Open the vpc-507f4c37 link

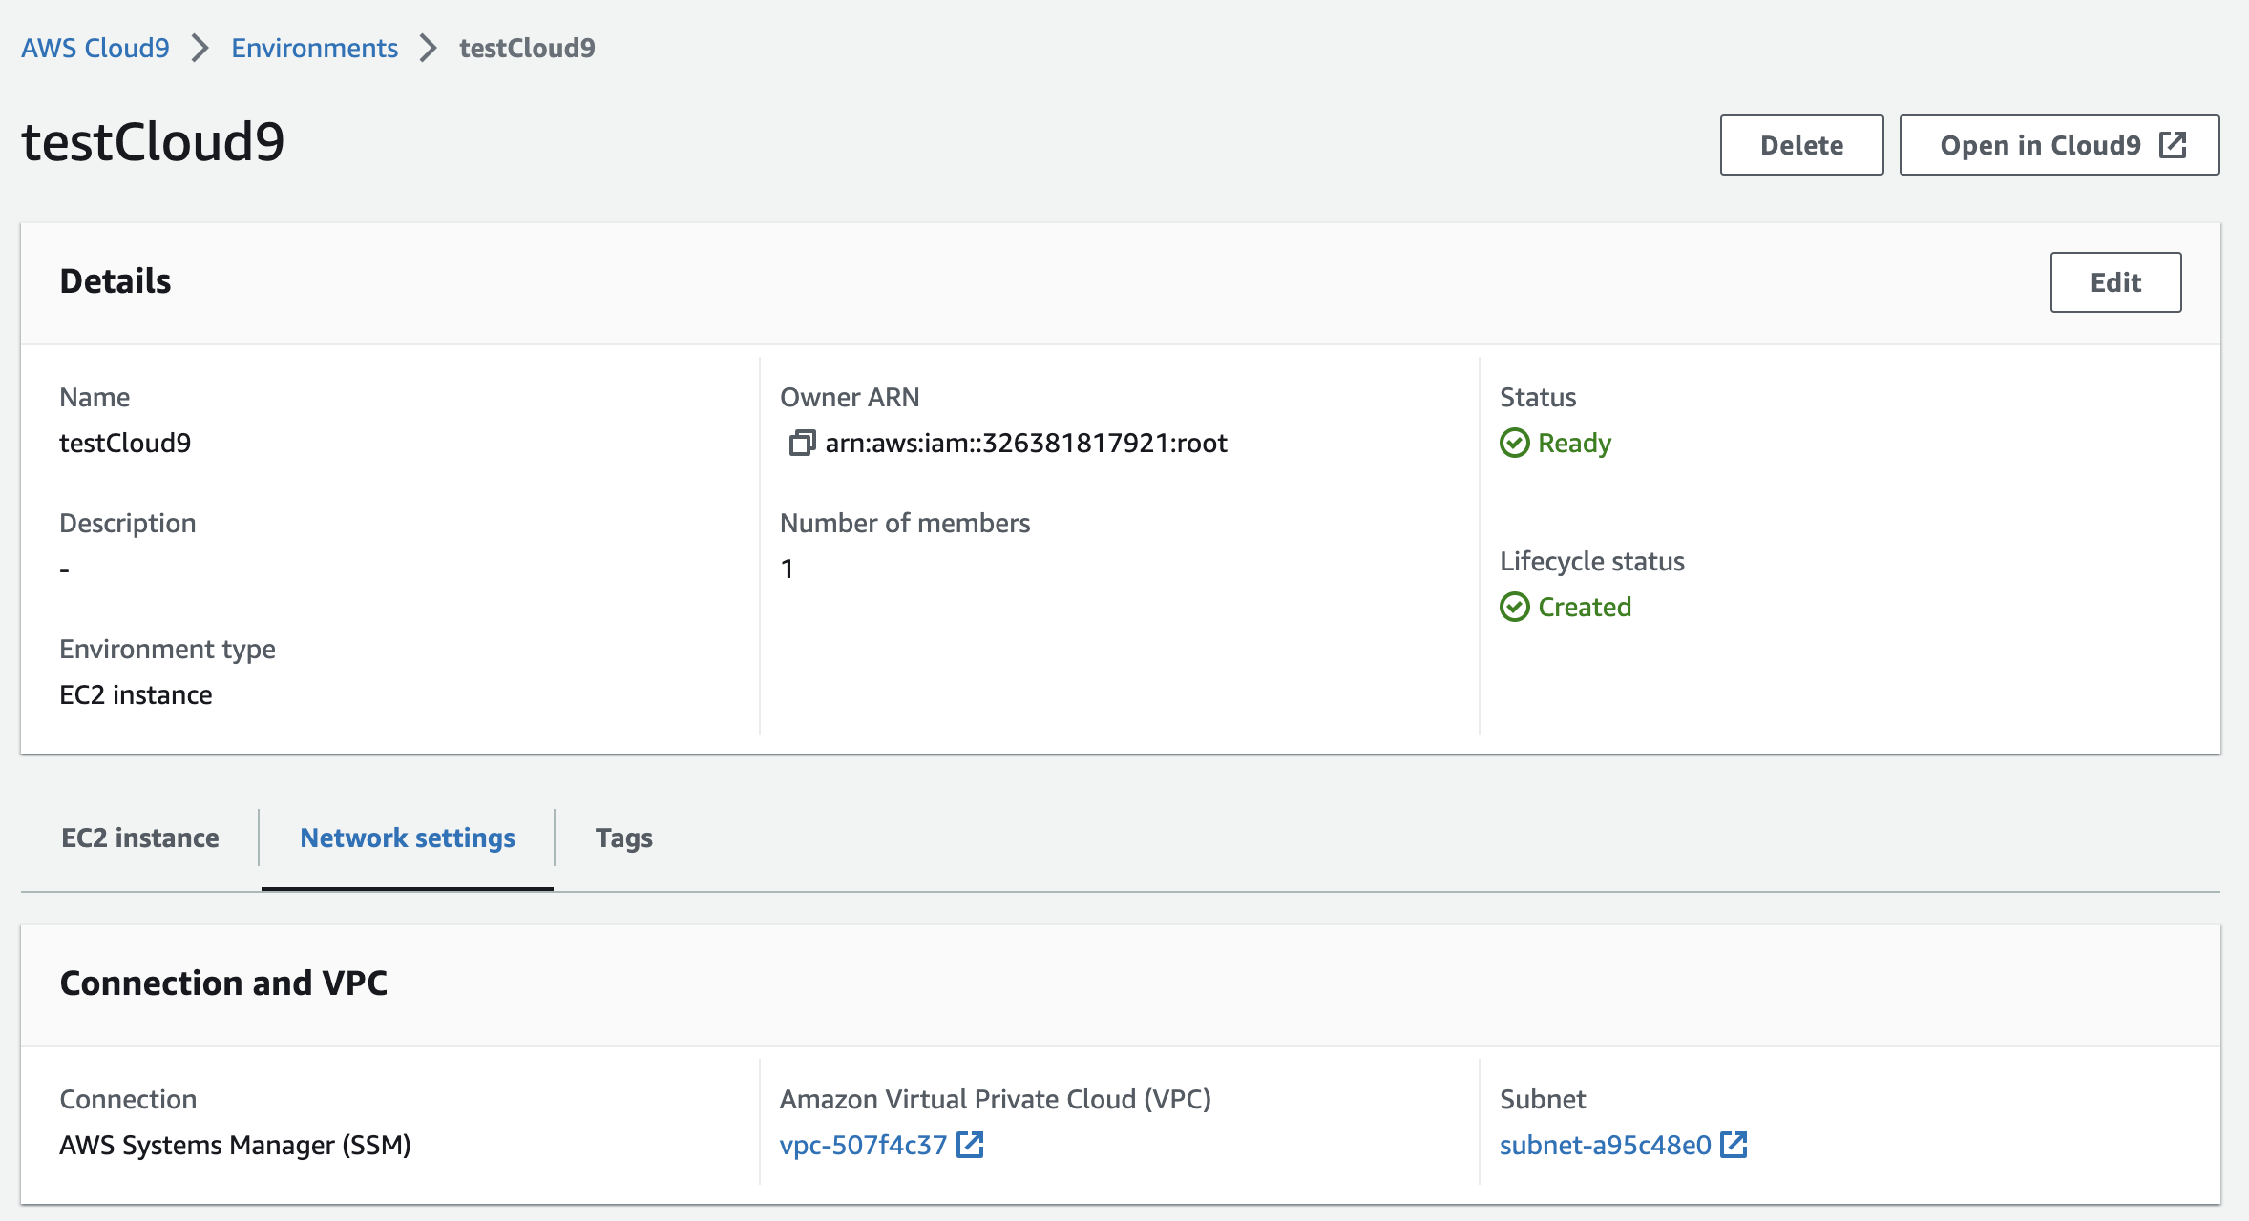coord(863,1145)
